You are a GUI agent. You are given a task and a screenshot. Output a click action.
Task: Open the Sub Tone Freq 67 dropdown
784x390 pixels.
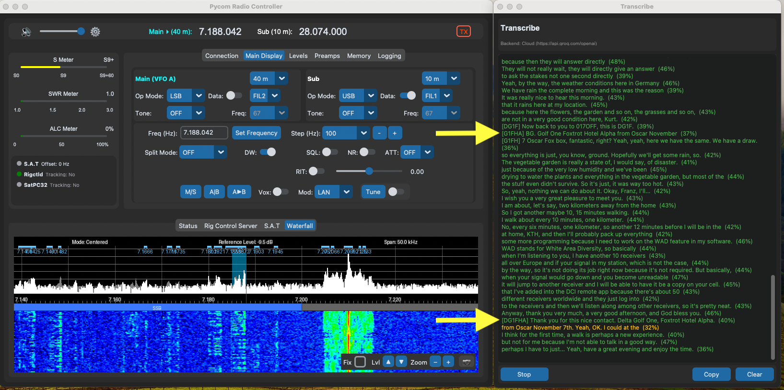[441, 113]
